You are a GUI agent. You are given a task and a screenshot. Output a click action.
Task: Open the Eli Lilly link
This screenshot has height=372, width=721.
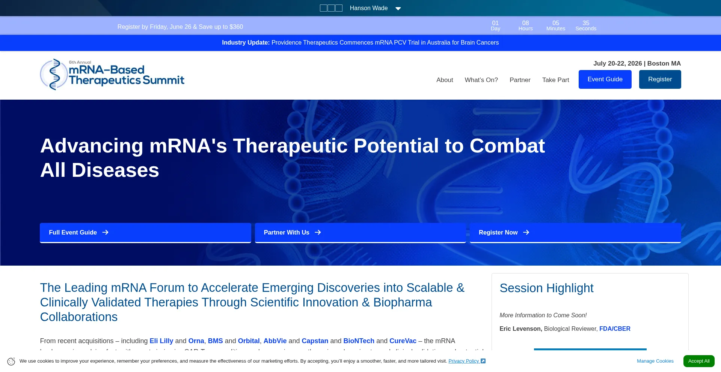point(161,341)
